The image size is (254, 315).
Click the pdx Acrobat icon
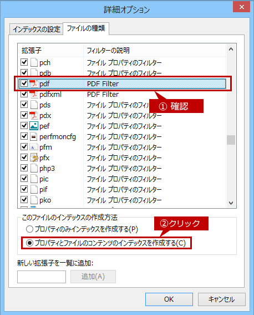[34, 115]
